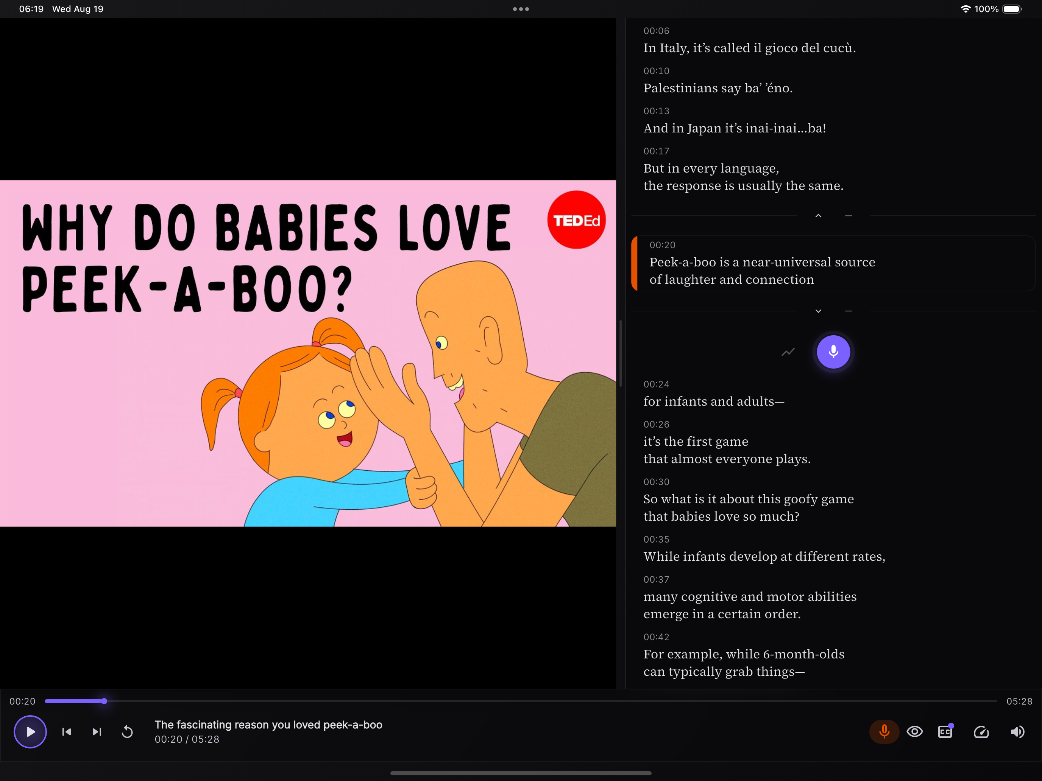Viewport: 1042px width, 781px height.
Task: Click the 00:30 timestamp
Action: [656, 482]
